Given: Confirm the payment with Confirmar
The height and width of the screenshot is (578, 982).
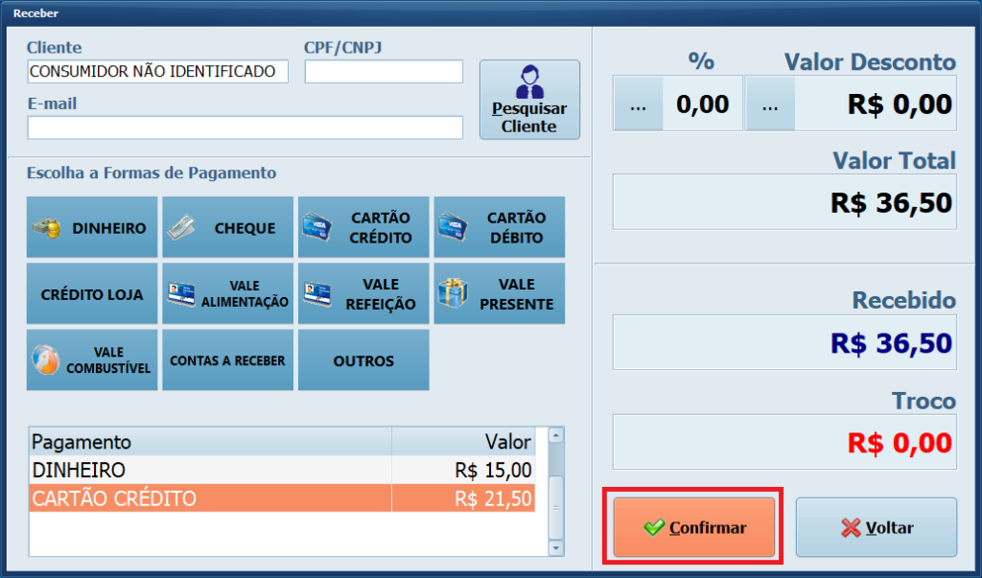Looking at the screenshot, I should click(x=693, y=527).
